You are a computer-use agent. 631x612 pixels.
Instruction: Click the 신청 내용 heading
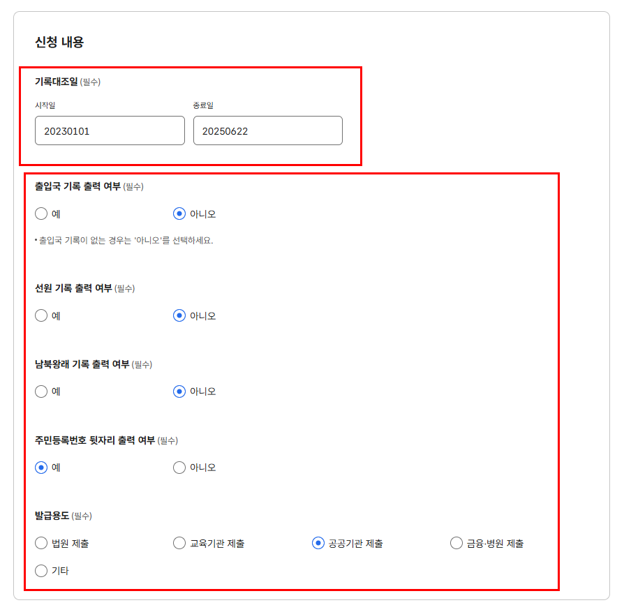tap(59, 43)
